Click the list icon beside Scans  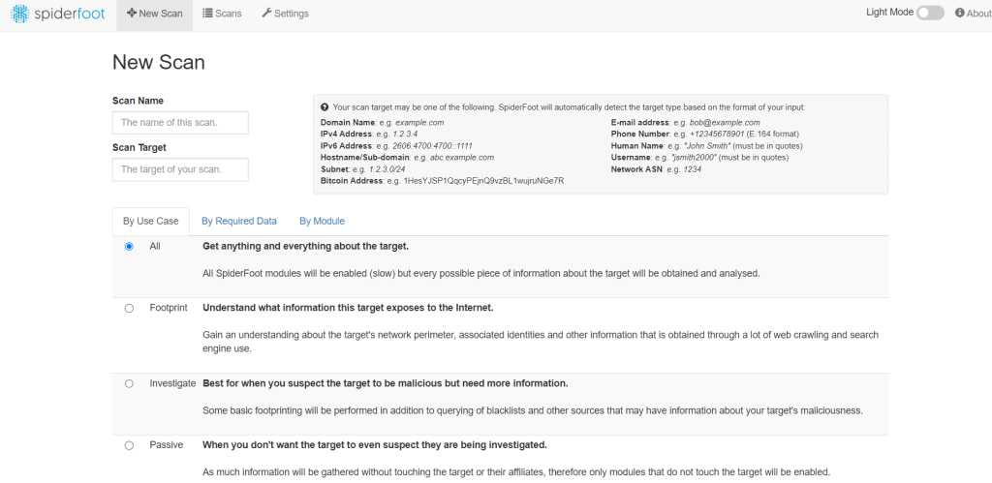pos(207,14)
